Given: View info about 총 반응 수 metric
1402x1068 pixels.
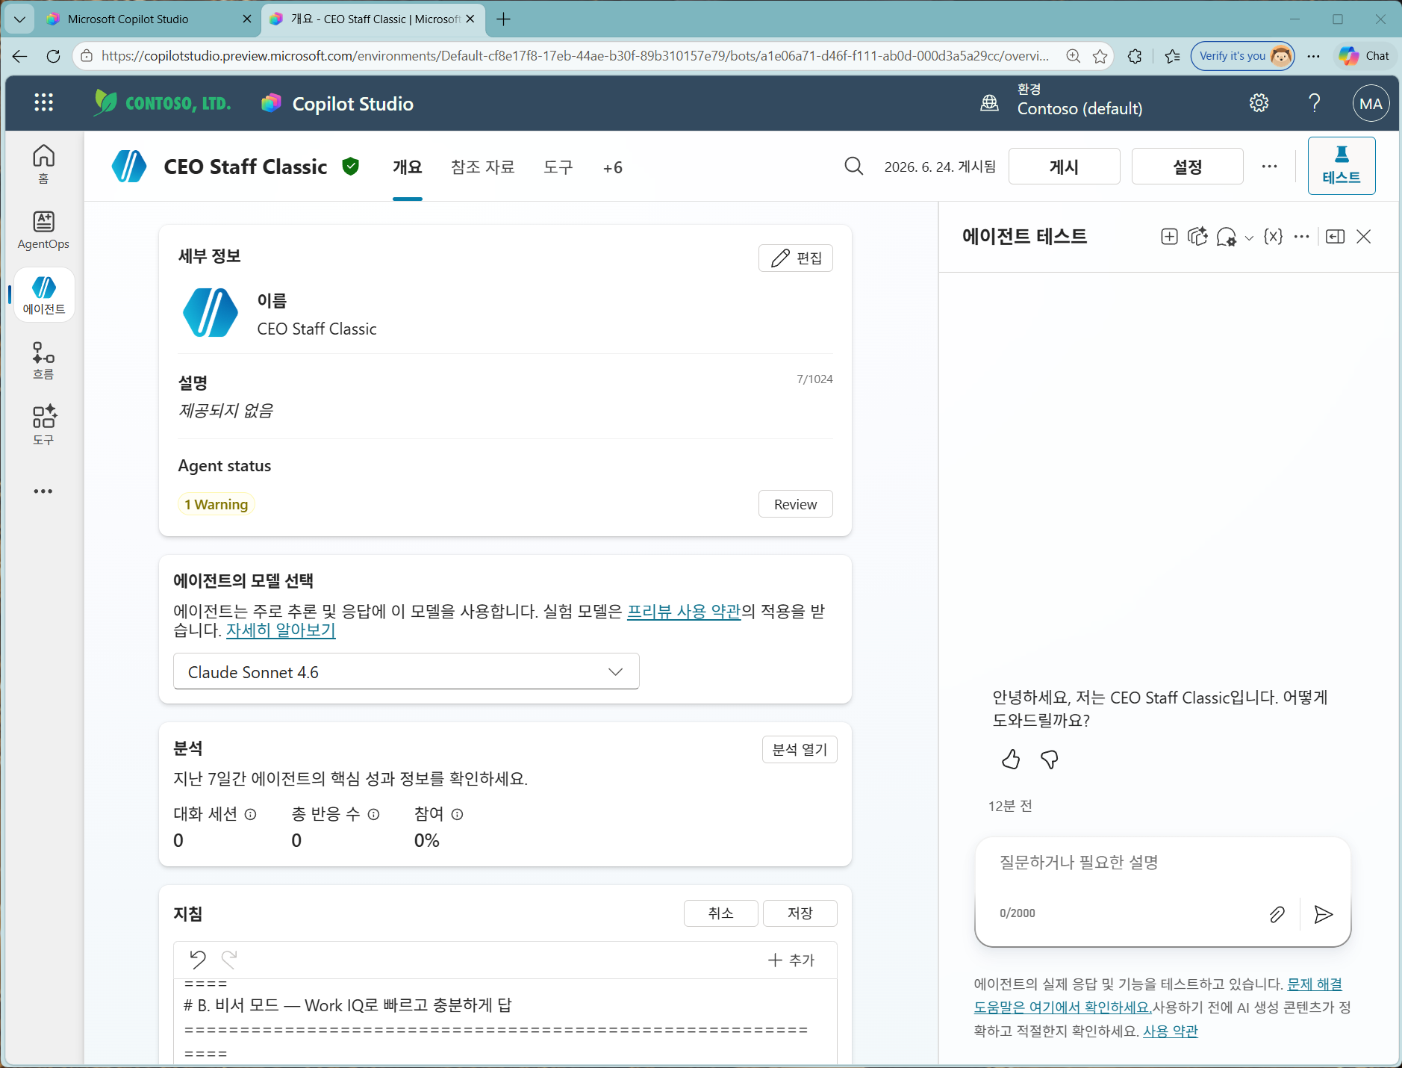Looking at the screenshot, I should (374, 814).
